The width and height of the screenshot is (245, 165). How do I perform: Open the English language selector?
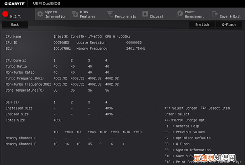pyautogui.click(x=202, y=24)
